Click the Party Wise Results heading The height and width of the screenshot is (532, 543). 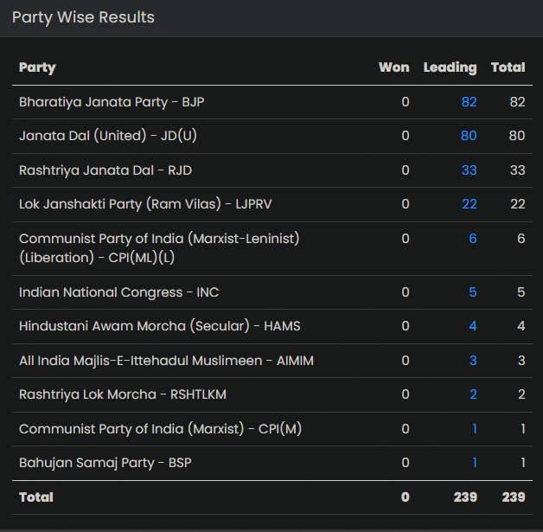point(83,17)
